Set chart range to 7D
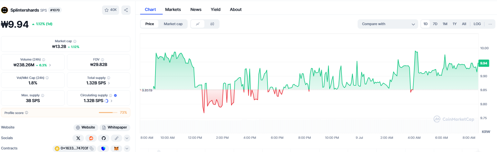Image resolution: width=497 pixels, height=152 pixels. click(x=435, y=24)
